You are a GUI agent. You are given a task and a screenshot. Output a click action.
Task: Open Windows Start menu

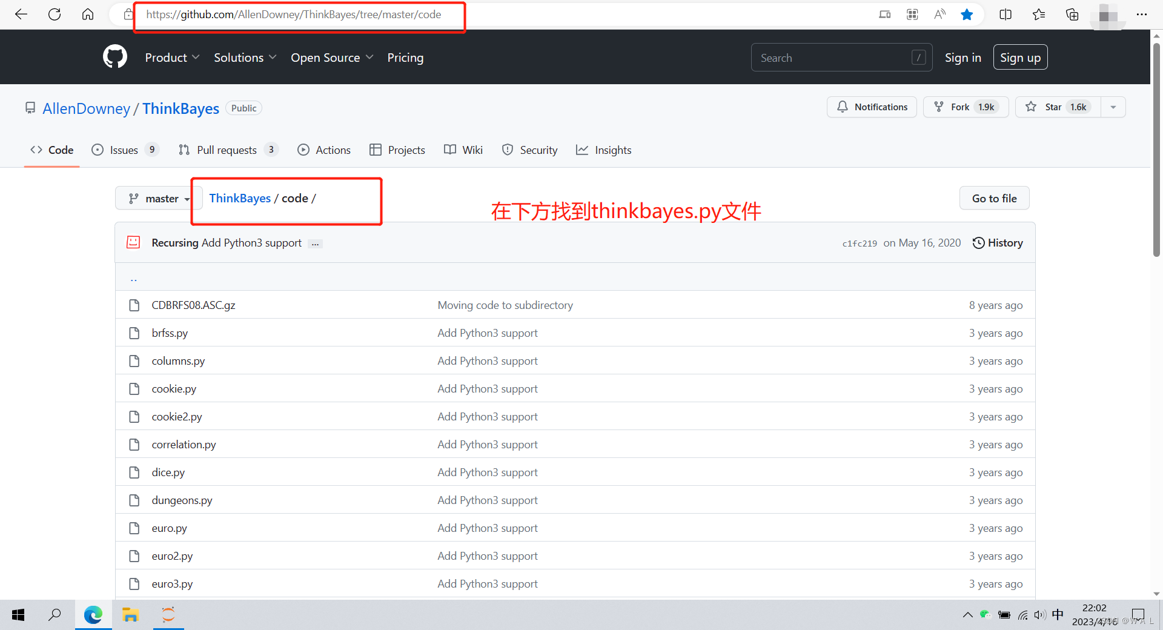coord(18,615)
